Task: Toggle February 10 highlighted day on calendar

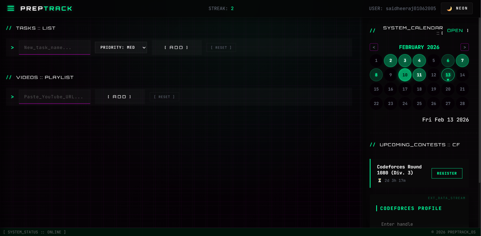Action: coord(405,75)
